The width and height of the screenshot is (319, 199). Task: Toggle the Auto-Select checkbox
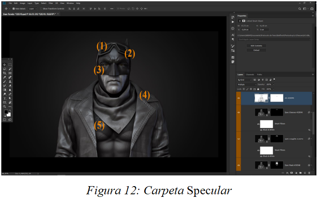[x=14, y=9]
